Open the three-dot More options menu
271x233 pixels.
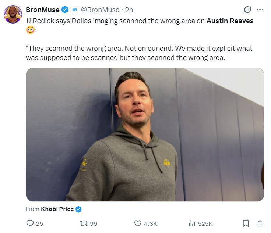260,10
